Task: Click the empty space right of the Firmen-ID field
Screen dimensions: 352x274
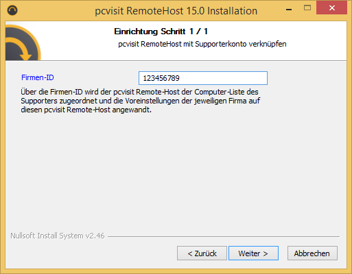Action: tap(307, 78)
